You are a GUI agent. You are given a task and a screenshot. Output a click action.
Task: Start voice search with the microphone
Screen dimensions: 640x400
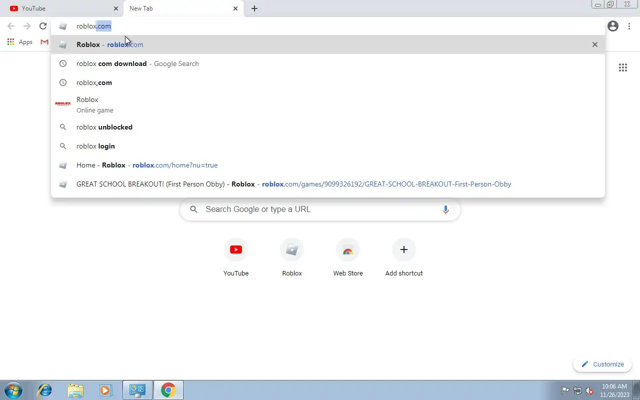445,209
